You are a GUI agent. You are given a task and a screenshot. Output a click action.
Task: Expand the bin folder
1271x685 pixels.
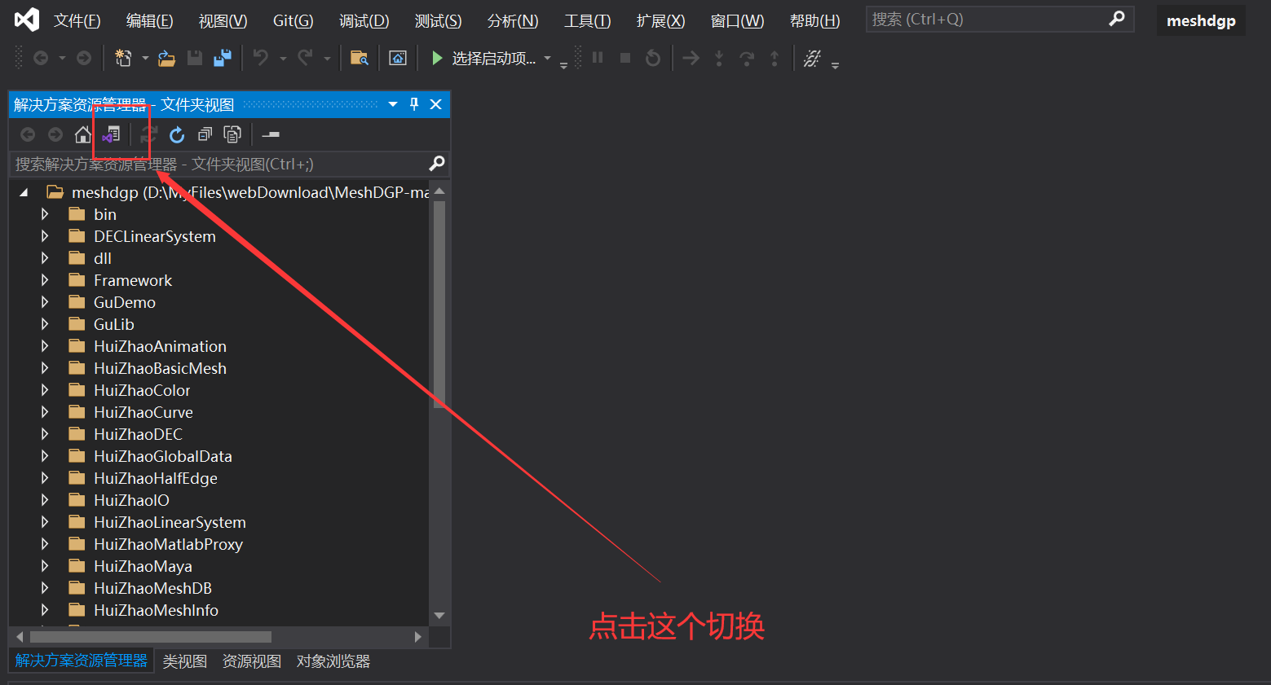point(45,214)
